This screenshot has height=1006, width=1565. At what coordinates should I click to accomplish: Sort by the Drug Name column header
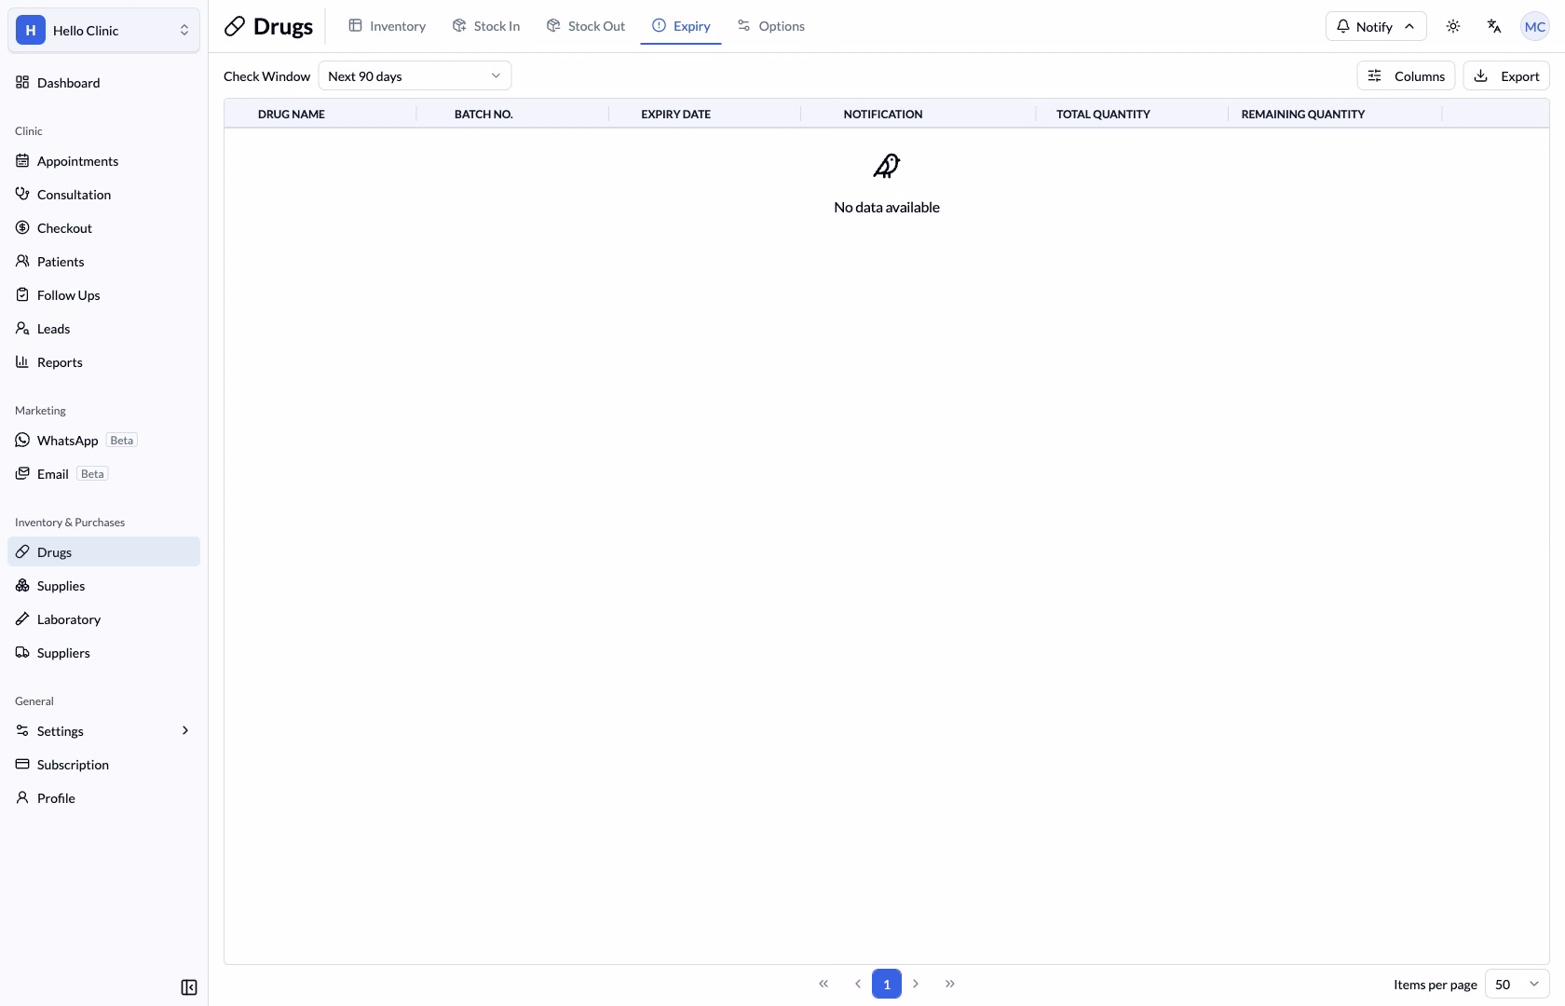tap(292, 115)
